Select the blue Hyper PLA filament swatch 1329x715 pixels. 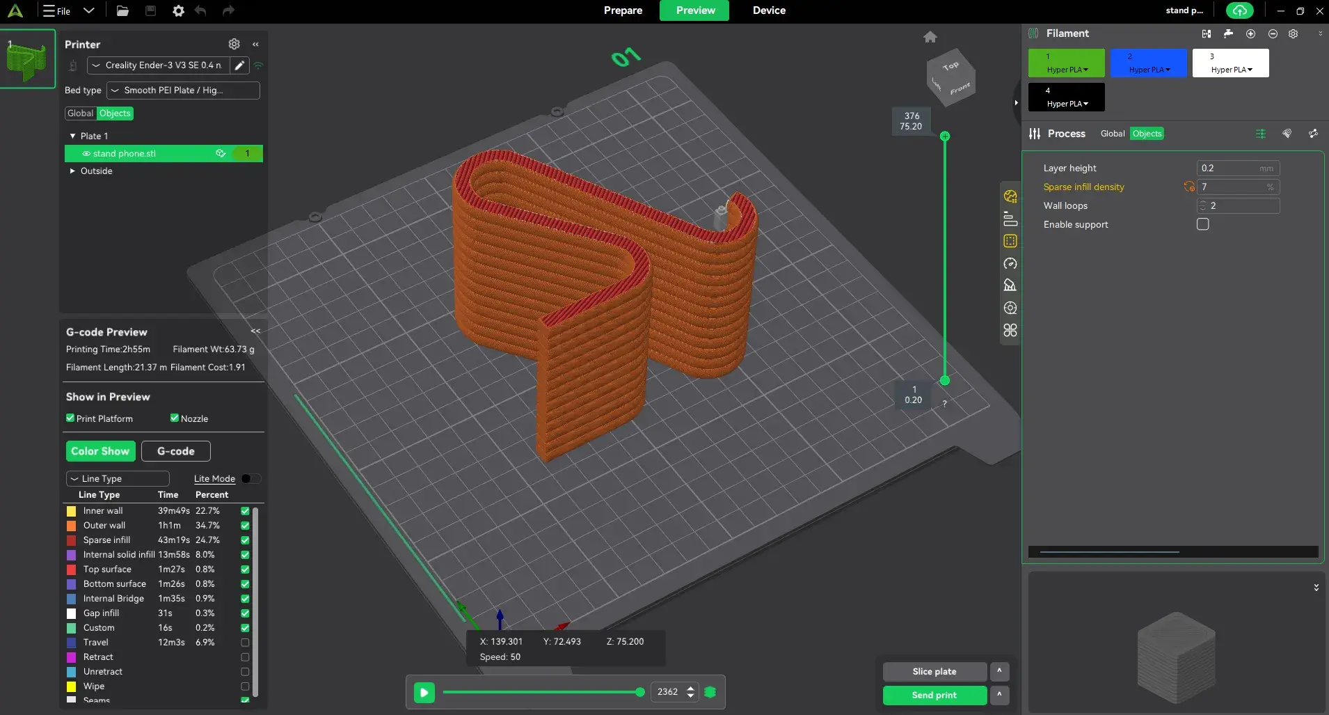1148,63
